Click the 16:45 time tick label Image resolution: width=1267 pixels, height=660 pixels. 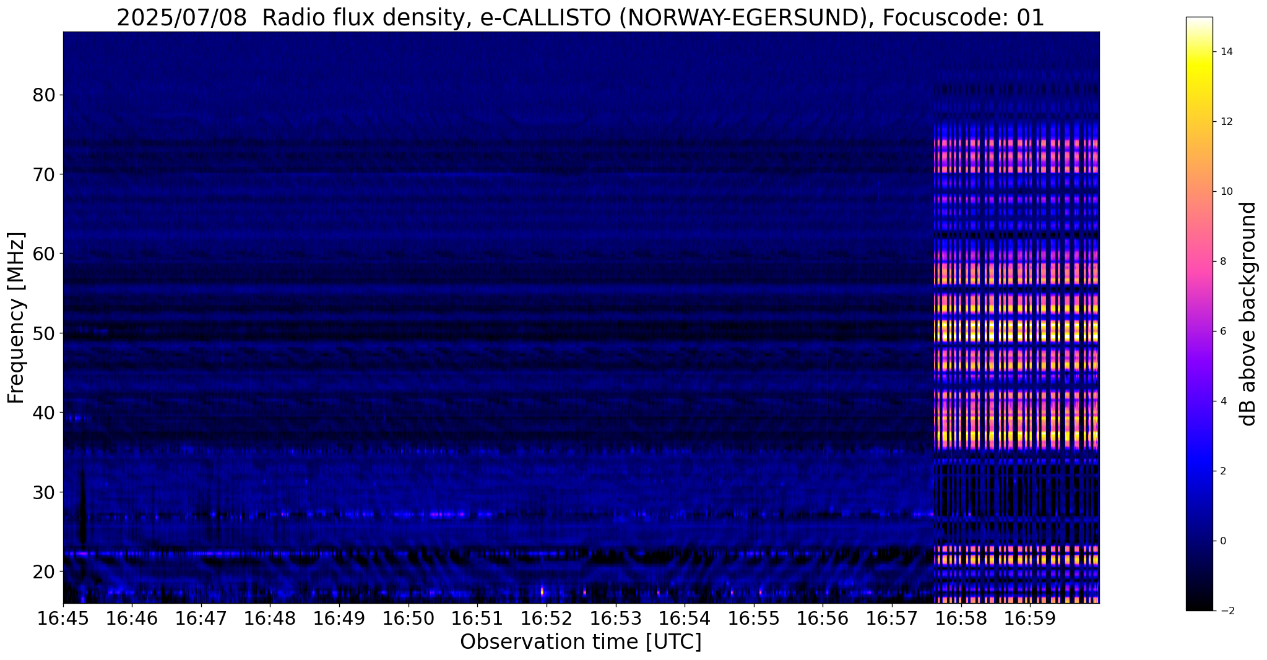[63, 618]
